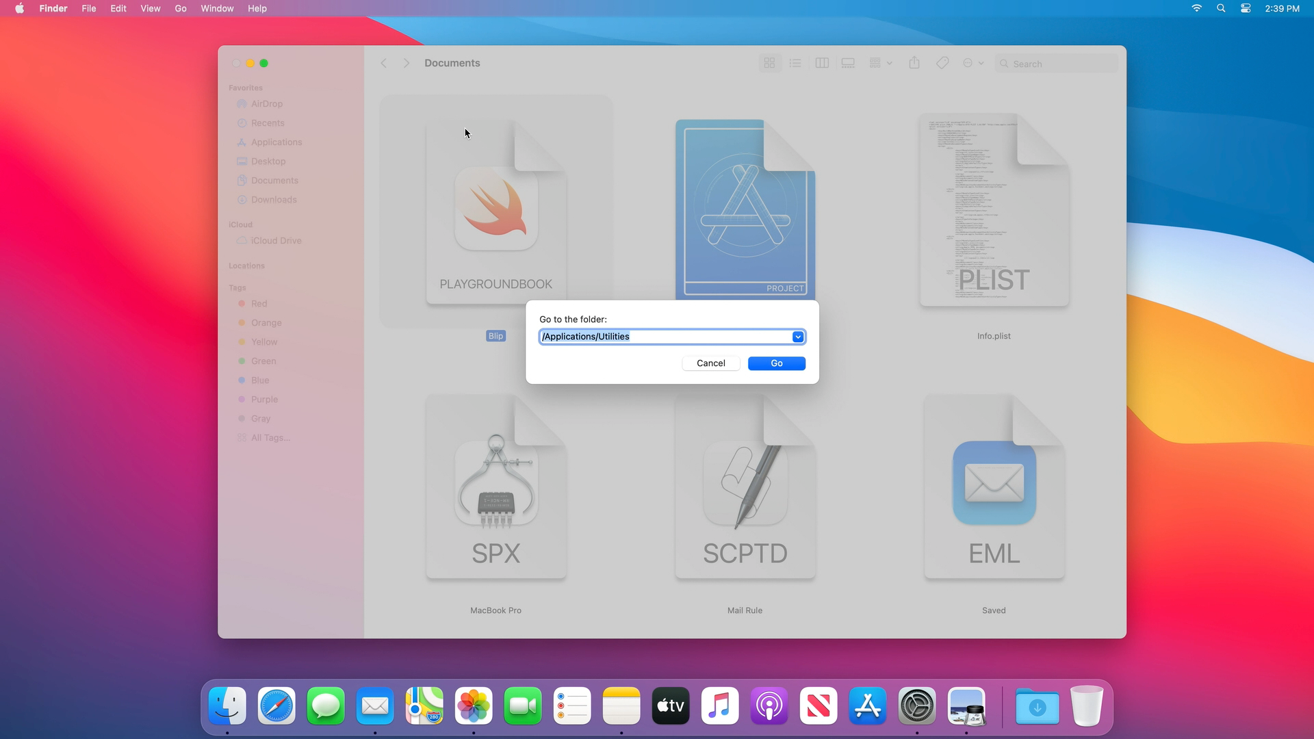Launch App Store from the Dock
This screenshot has width=1314, height=739.
click(x=868, y=705)
